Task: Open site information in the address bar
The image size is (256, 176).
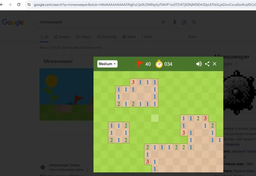Action: pos(29,4)
